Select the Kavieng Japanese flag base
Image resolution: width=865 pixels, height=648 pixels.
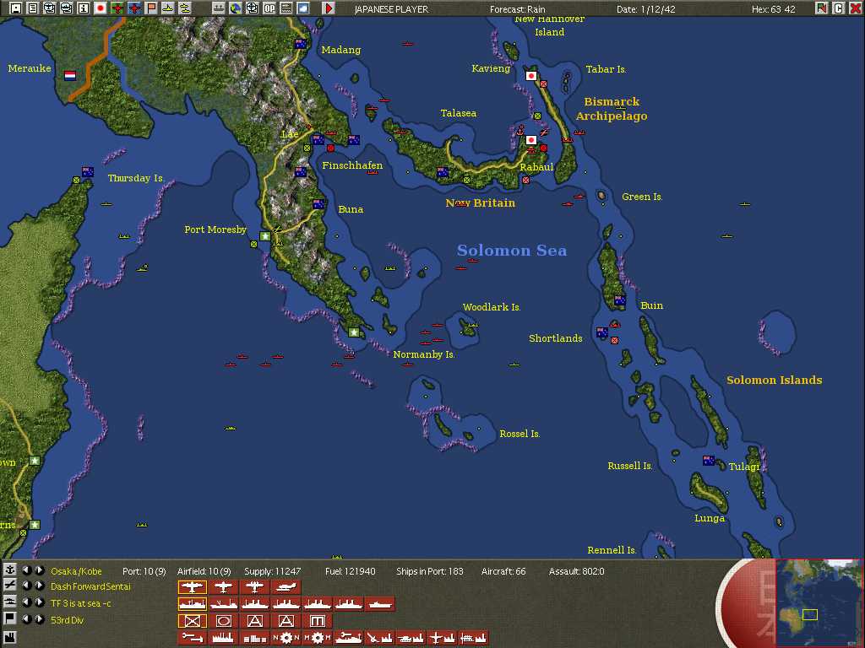pos(531,75)
